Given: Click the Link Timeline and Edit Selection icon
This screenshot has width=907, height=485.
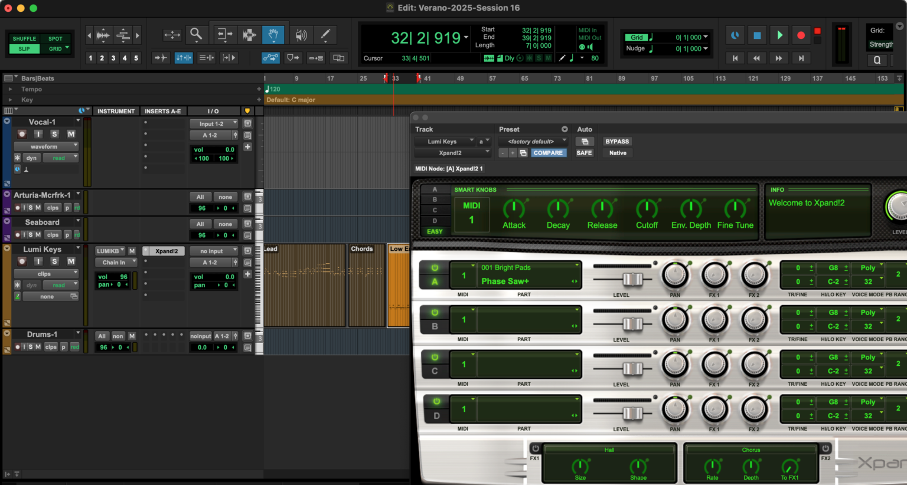Looking at the screenshot, I should pyautogui.click(x=185, y=57).
